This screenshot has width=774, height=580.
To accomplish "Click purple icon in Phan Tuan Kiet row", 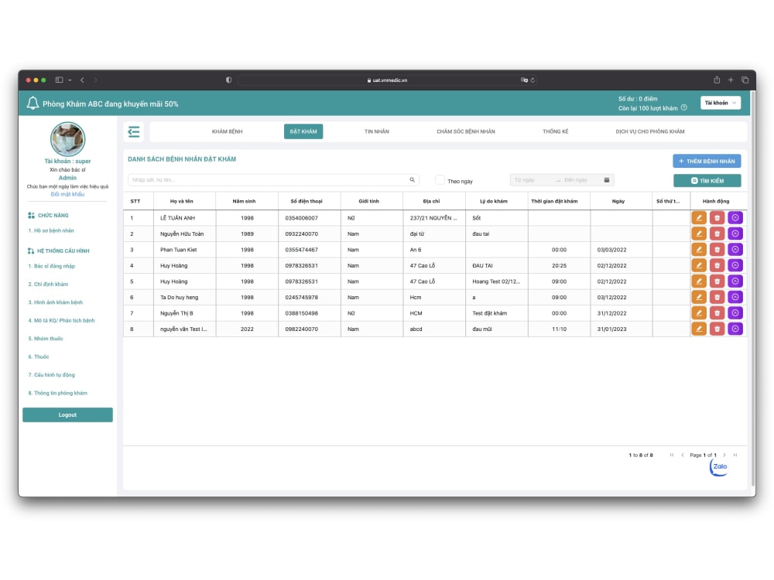I will [x=735, y=250].
